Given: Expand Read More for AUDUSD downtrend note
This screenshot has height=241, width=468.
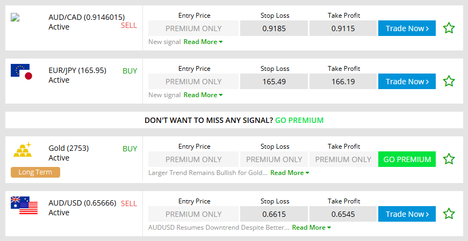Looking at the screenshot, I should (x=311, y=228).
